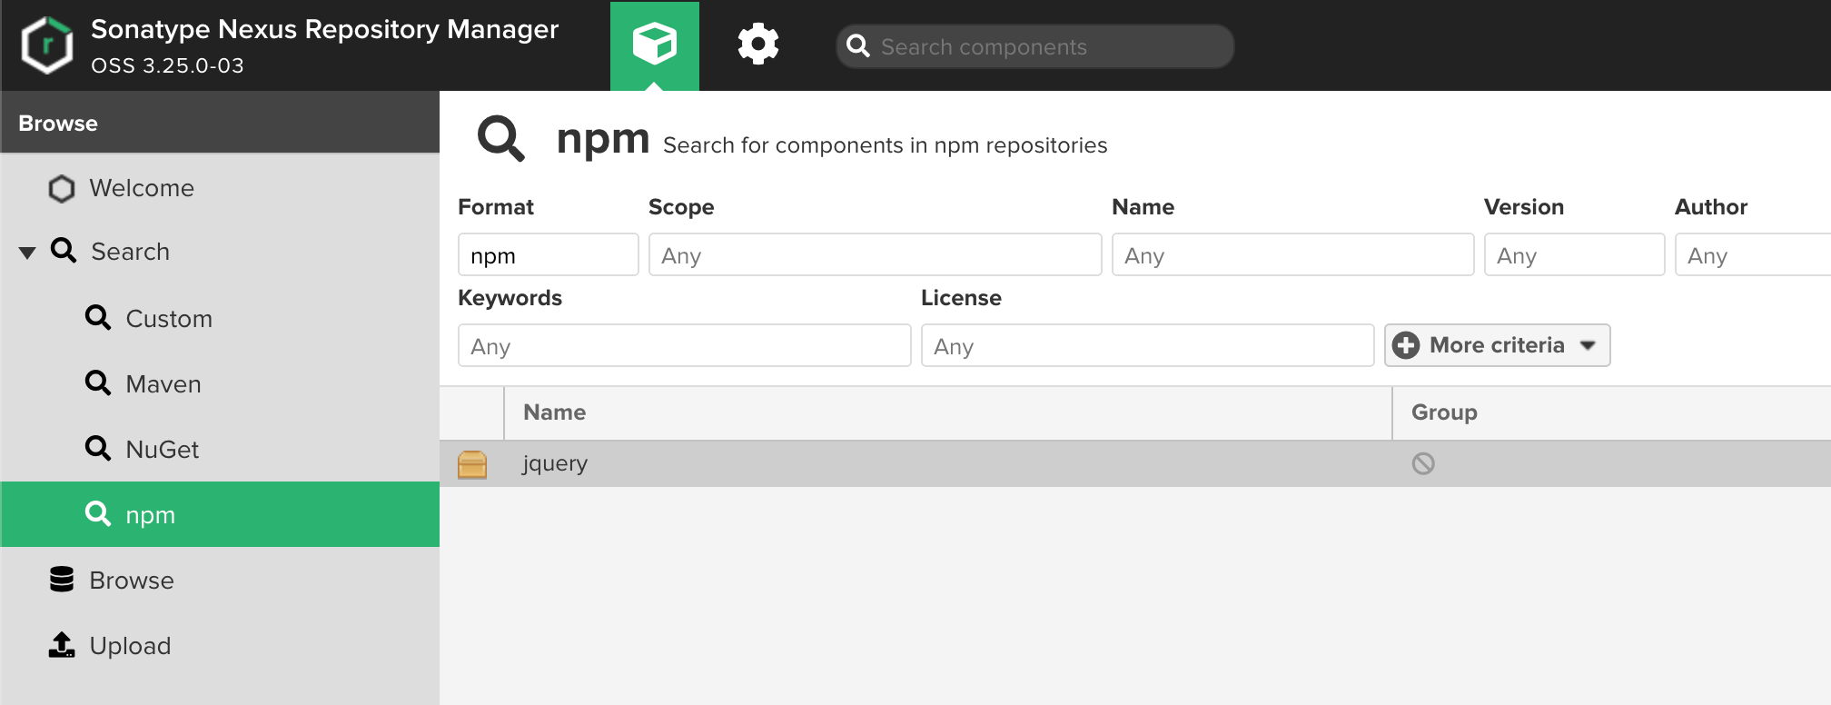Click the Name criteria input field
Image resolution: width=1831 pixels, height=705 pixels.
[x=1293, y=255]
